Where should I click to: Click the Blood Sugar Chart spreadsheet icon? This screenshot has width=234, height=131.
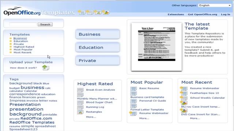(x=80, y=103)
